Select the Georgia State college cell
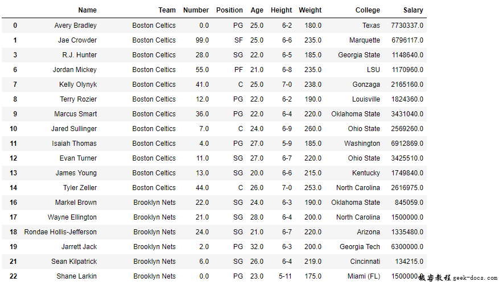This screenshot has width=499, height=282. click(358, 55)
